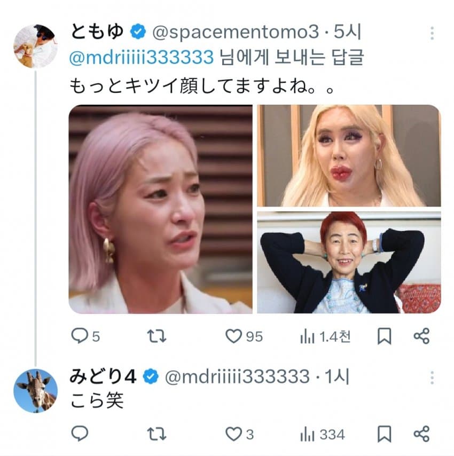Screen dimensions: 454x456
Task: Bookmark the ともゆ tweet
Action: [384, 336]
